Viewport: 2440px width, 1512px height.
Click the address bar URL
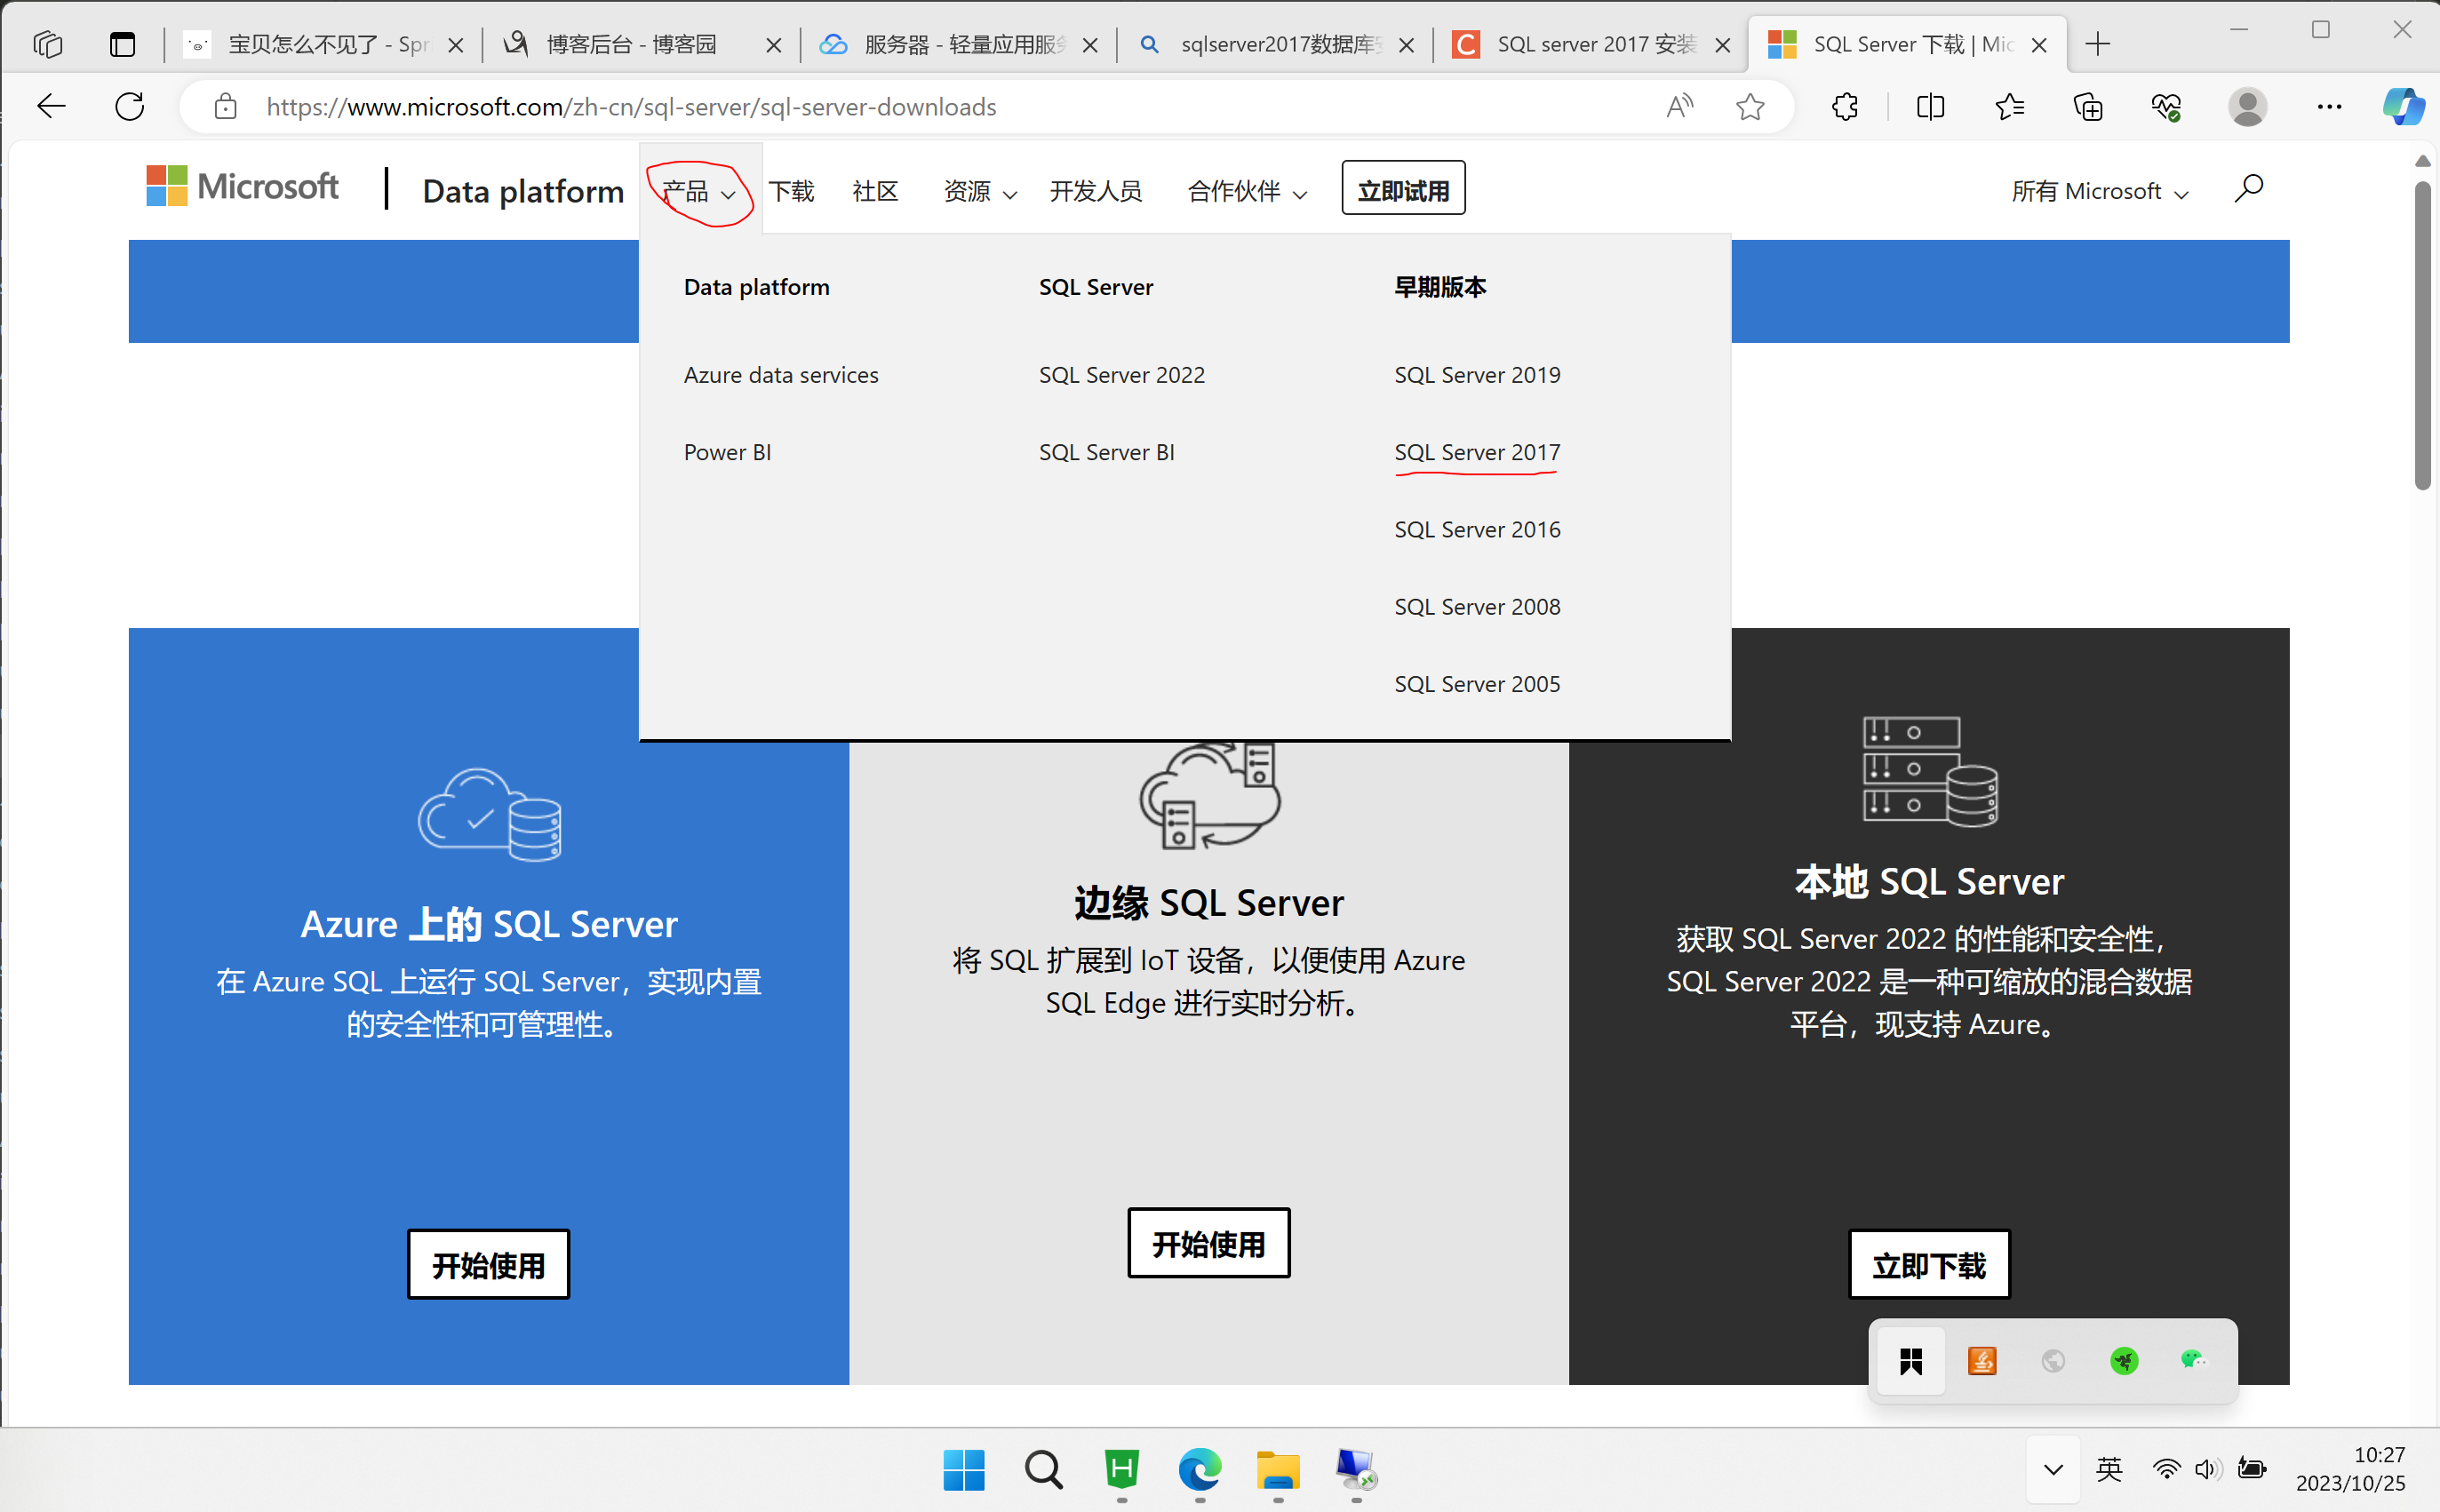pyautogui.click(x=632, y=106)
